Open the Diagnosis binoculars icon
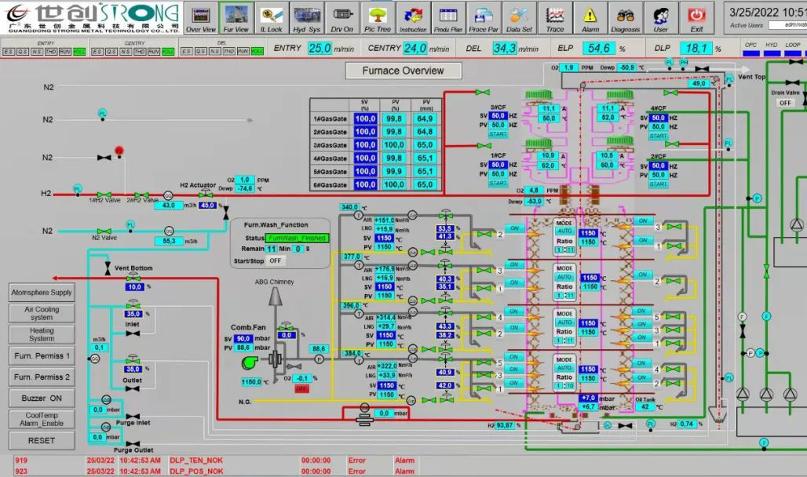The image size is (807, 477). coord(626,17)
